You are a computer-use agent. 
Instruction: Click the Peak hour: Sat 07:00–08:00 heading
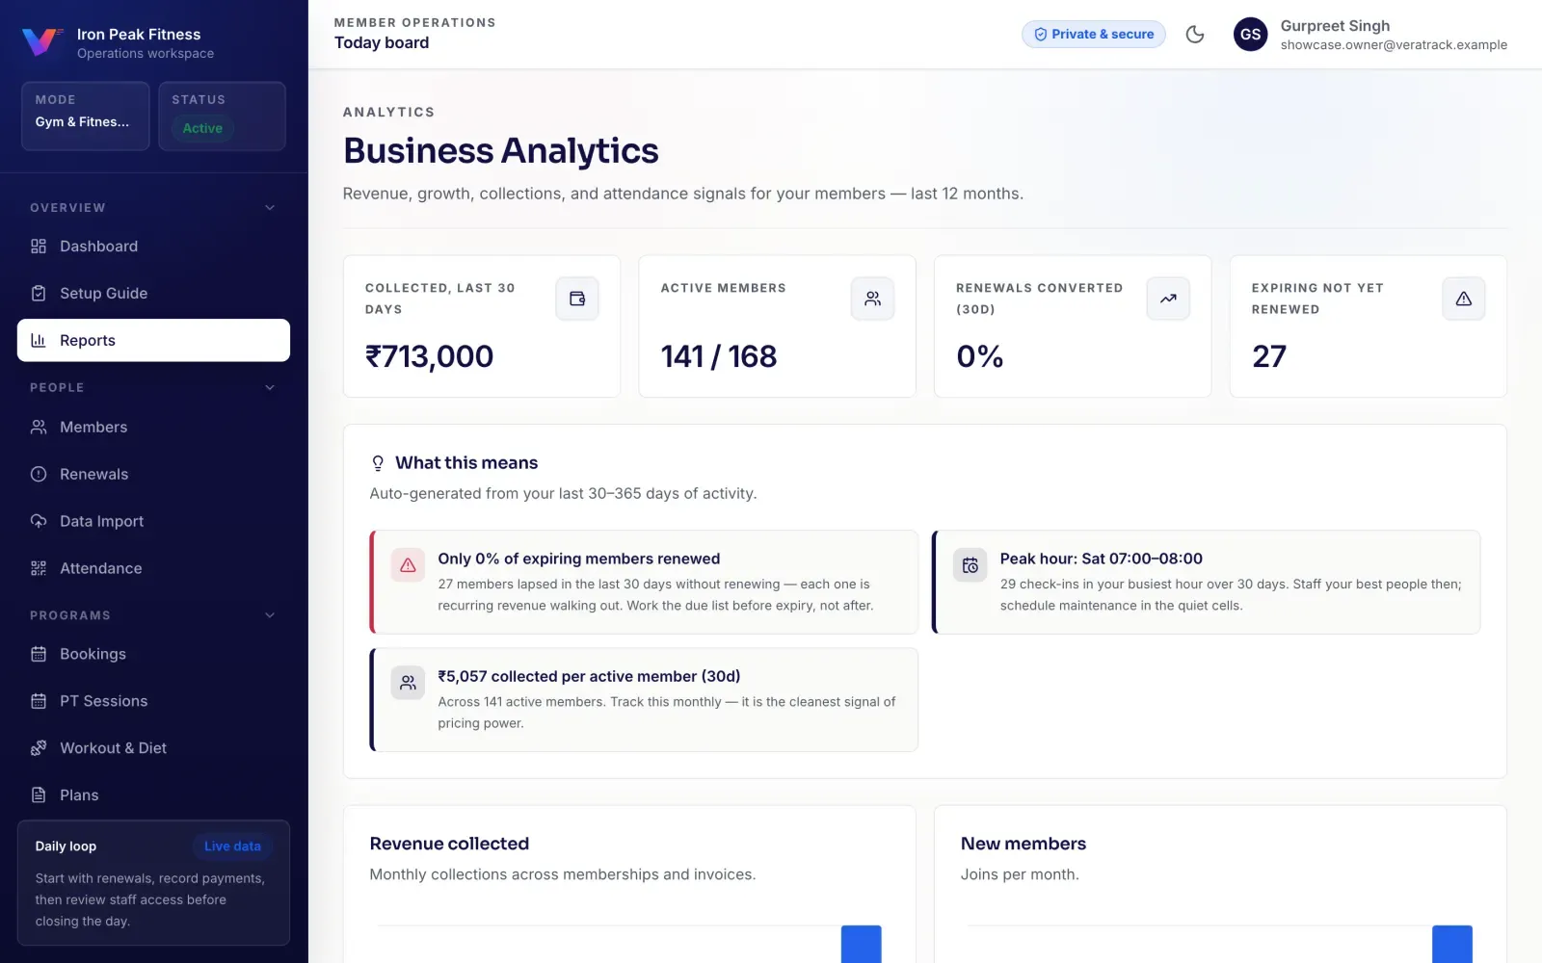pos(1101,559)
